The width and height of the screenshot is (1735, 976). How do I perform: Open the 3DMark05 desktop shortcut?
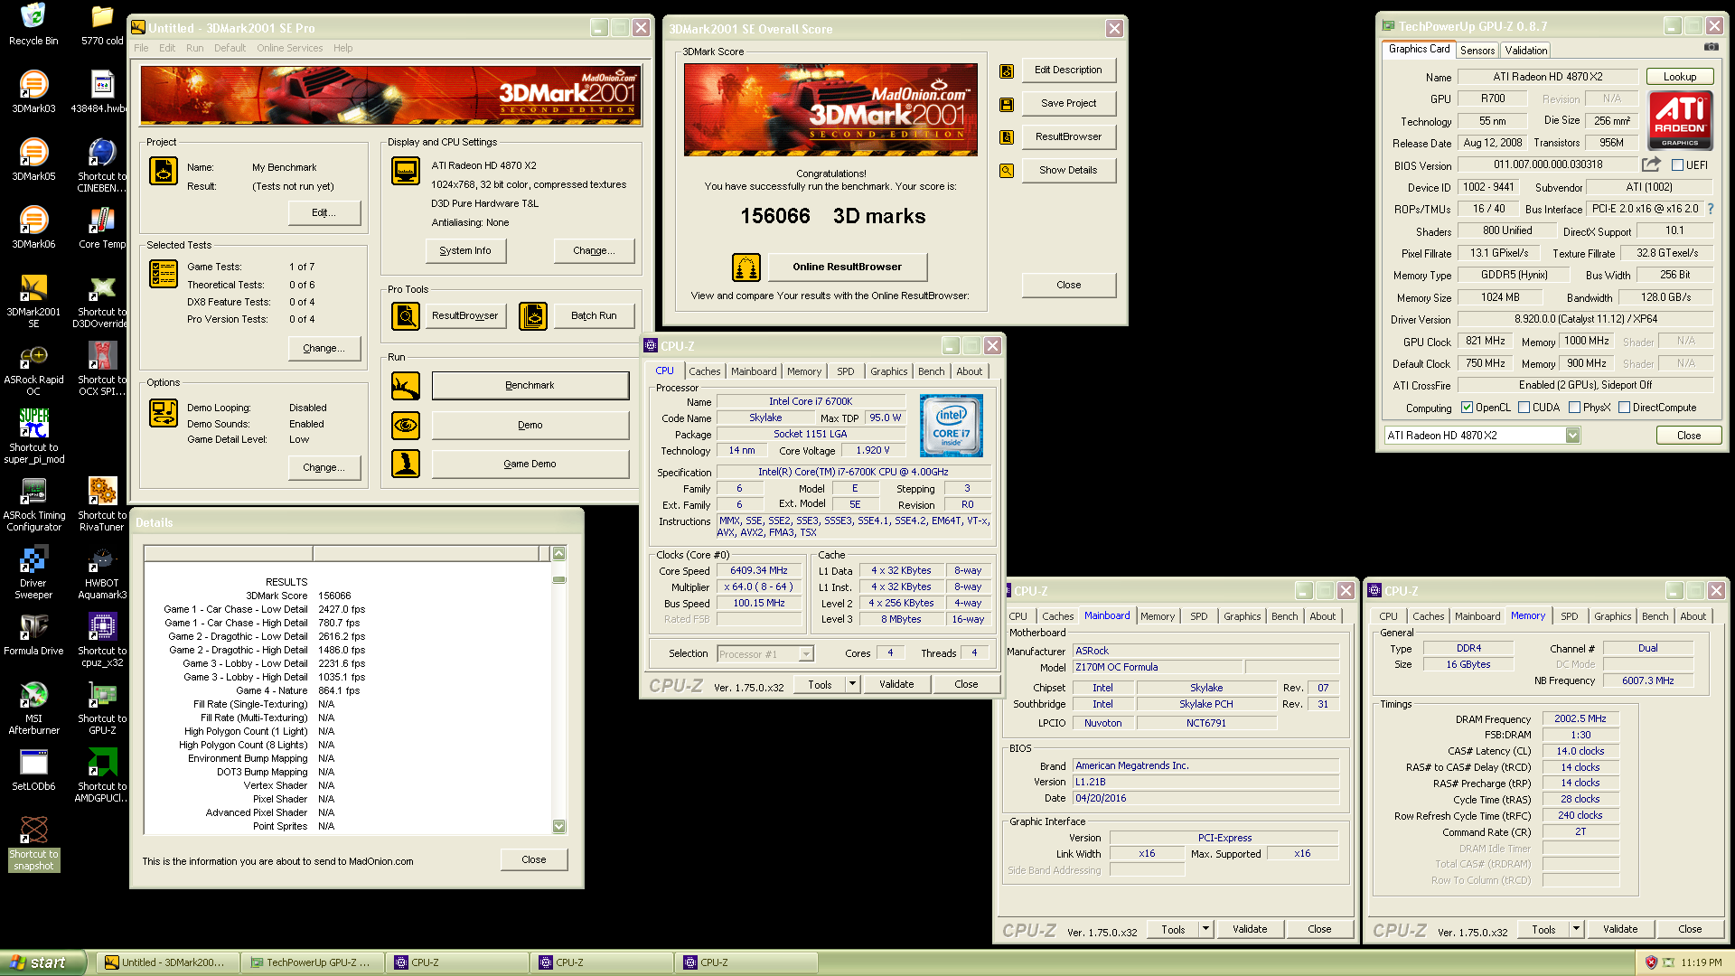point(33,160)
